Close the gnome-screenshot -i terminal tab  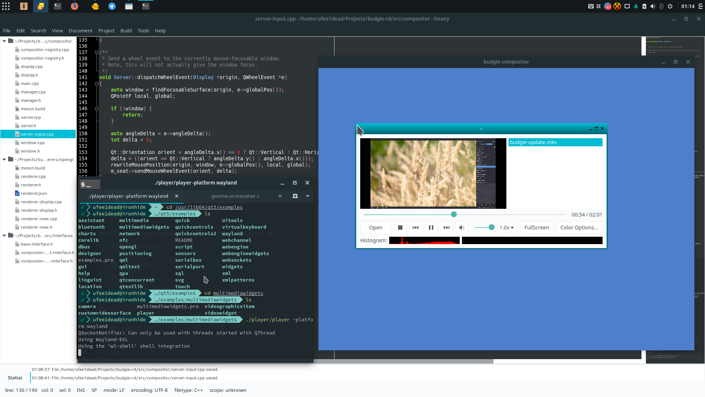pos(280,196)
